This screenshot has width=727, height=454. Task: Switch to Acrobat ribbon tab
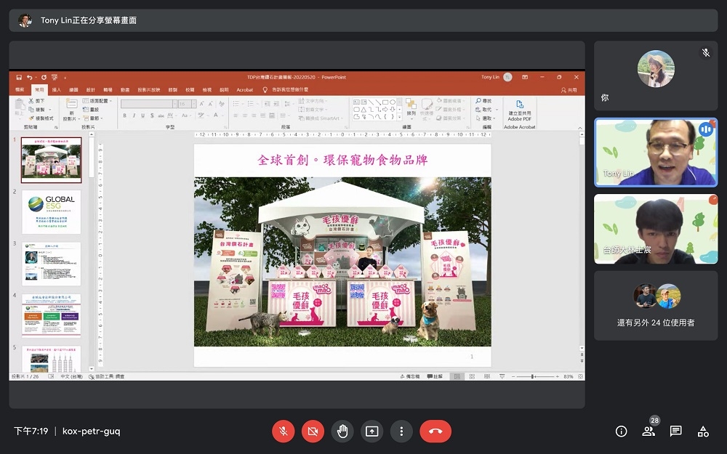pyautogui.click(x=245, y=90)
